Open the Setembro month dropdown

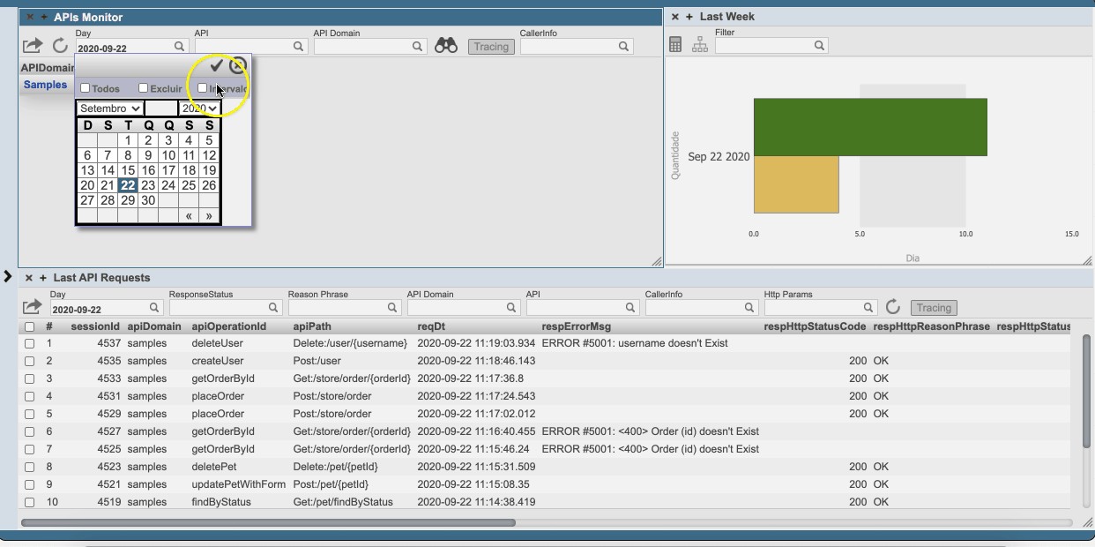(x=109, y=109)
